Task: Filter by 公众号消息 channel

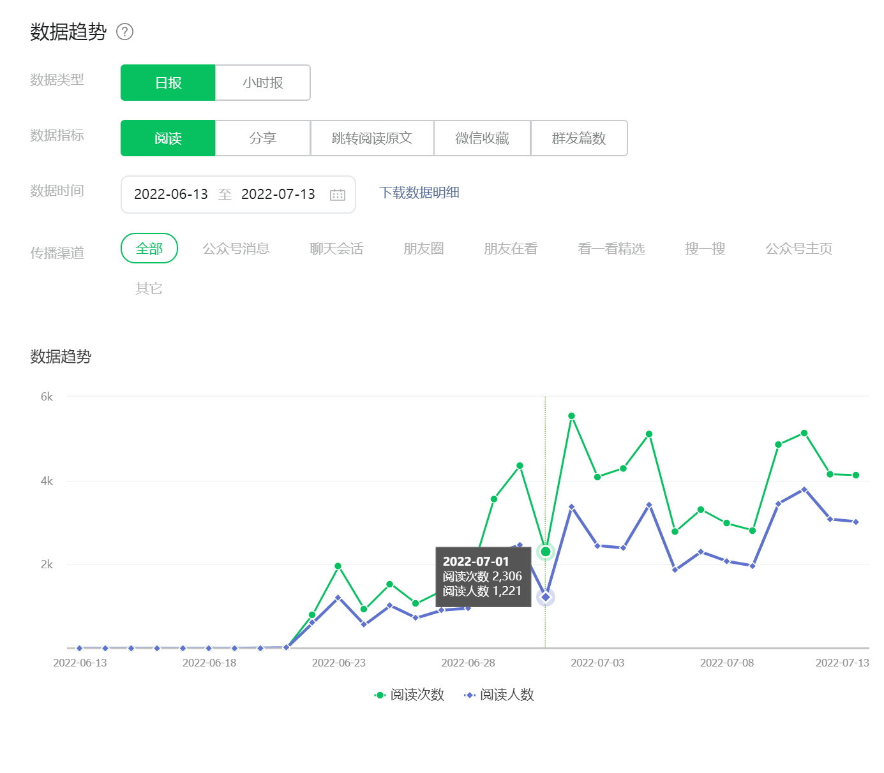Action: coord(236,248)
